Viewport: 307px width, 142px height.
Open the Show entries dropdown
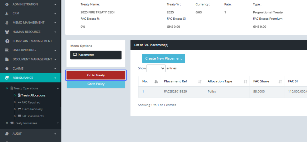156,68
